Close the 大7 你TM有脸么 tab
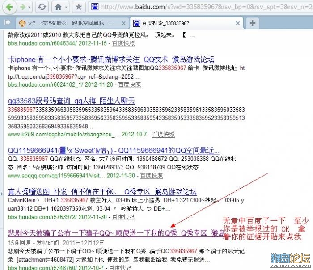Screen dimensions: 313x270 [x=123, y=23]
